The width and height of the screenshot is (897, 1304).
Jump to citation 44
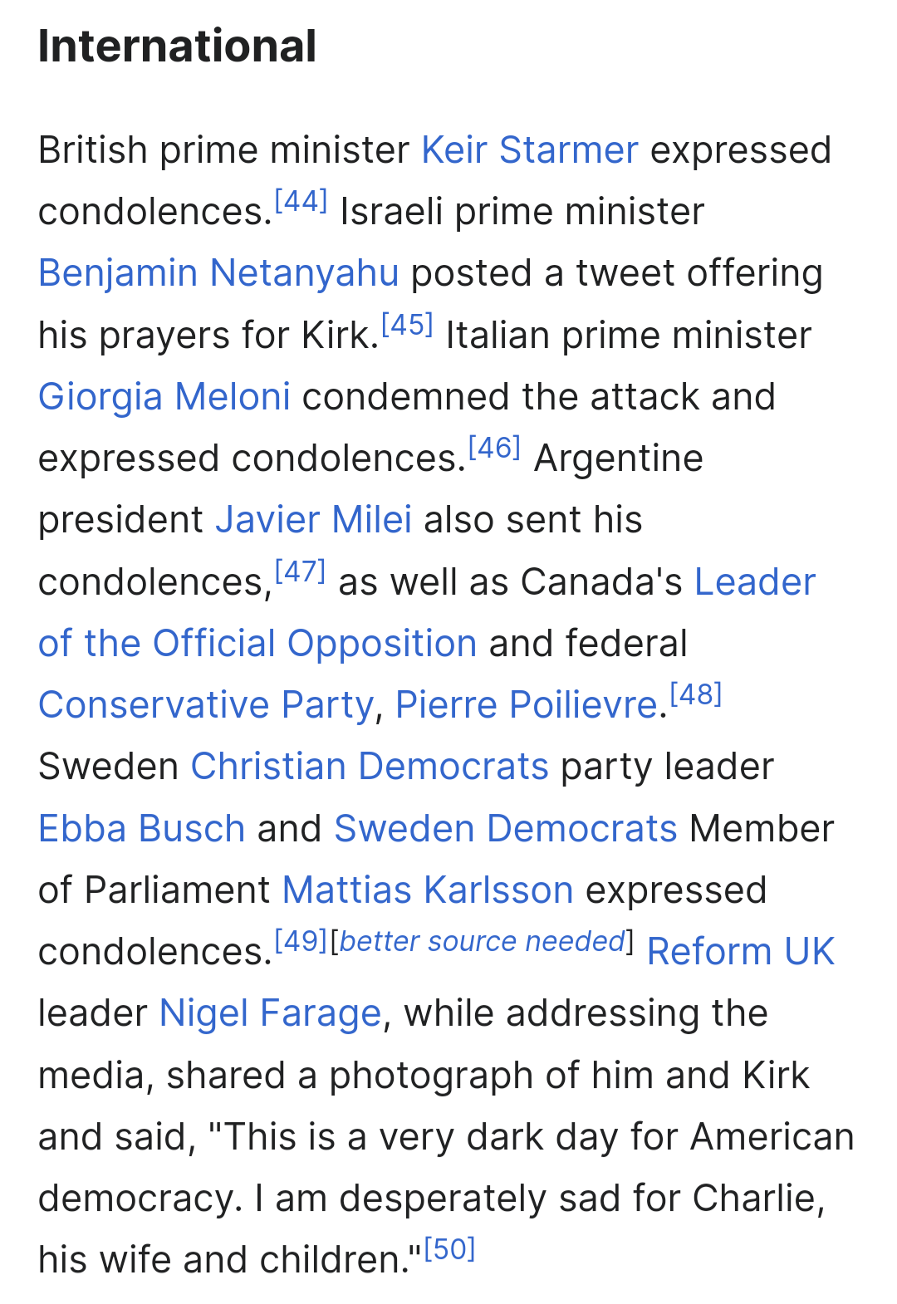click(301, 200)
